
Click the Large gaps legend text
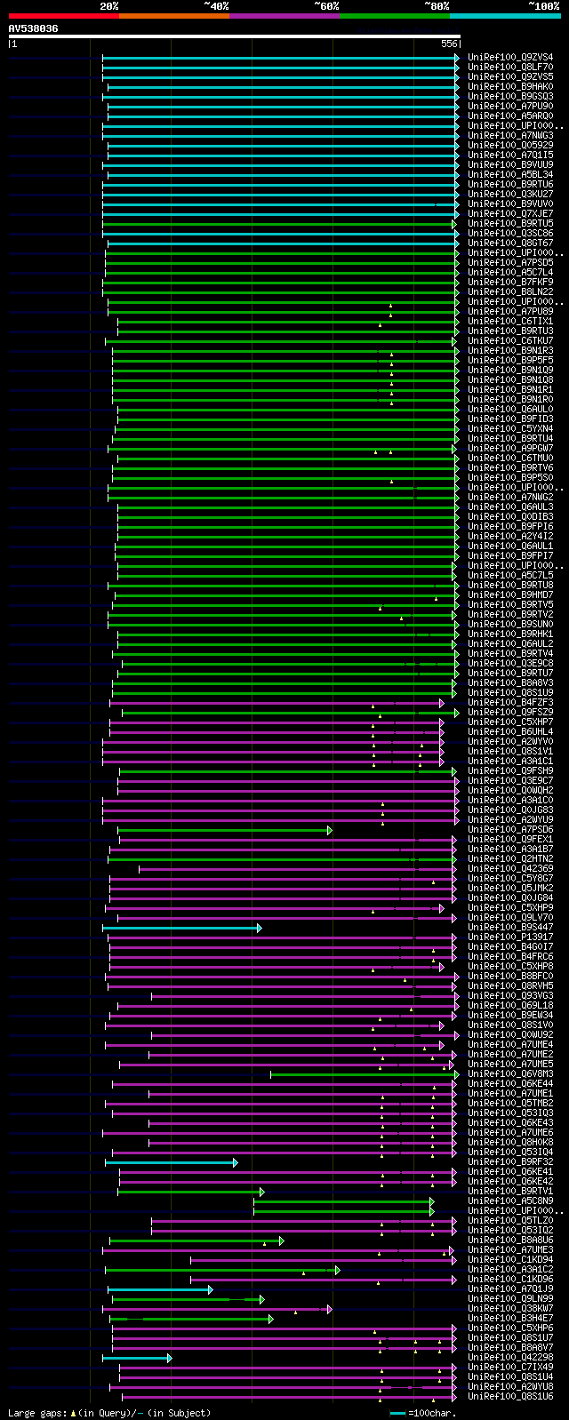point(109,1413)
